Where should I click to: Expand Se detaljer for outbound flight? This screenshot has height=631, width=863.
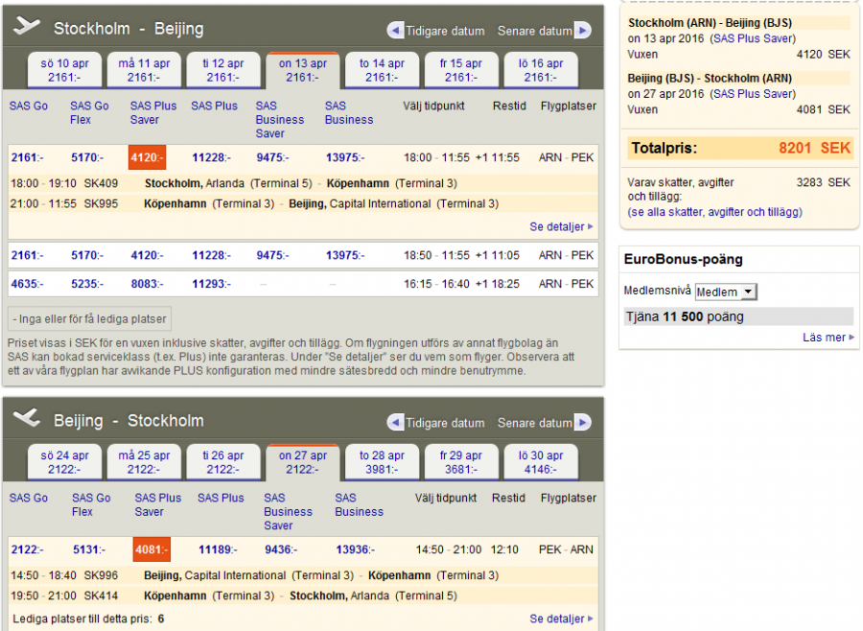point(561,227)
